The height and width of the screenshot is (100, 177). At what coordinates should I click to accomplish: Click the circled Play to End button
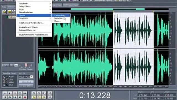click(x=20, y=93)
